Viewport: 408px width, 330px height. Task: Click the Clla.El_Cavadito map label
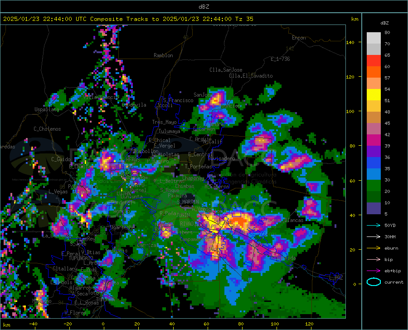[251, 76]
